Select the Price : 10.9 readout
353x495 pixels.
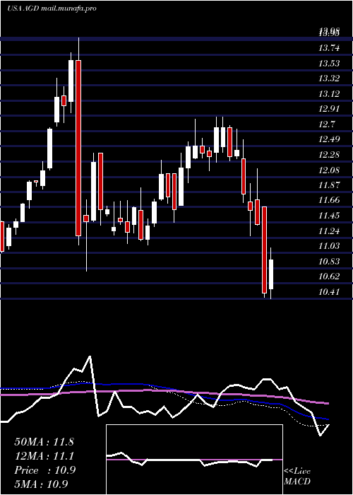click(44, 470)
